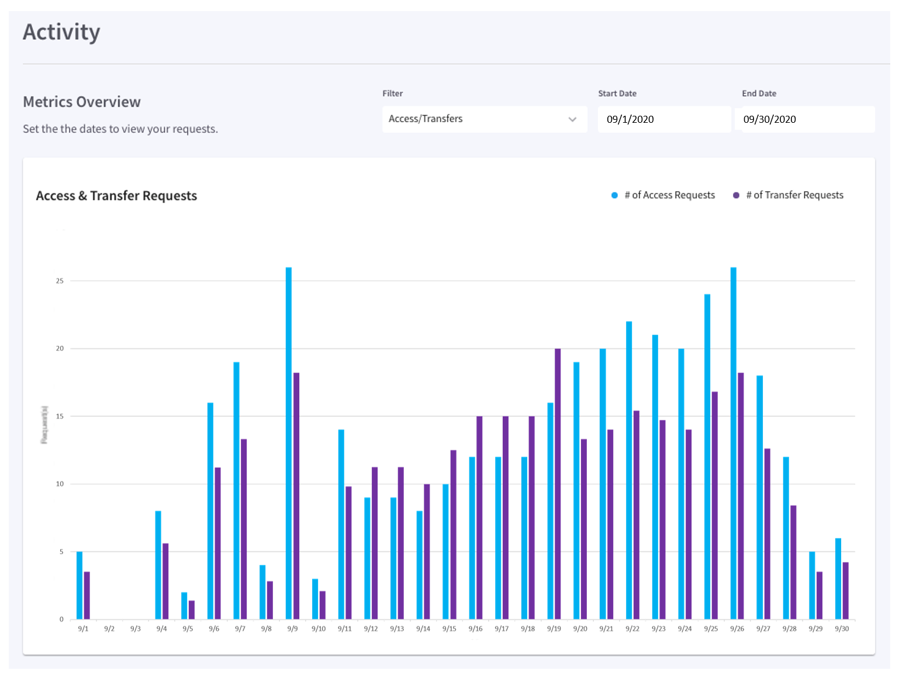
Task: Click the 9/30 x-axis date label
Action: [x=842, y=629]
